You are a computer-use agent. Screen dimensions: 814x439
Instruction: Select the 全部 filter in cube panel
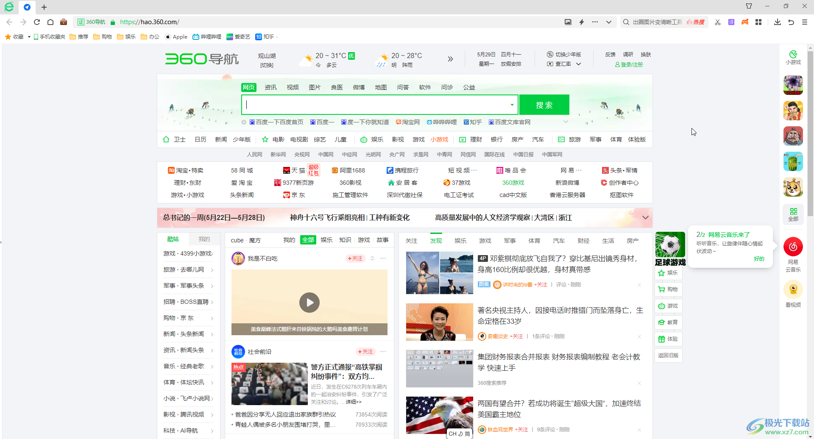(308, 240)
